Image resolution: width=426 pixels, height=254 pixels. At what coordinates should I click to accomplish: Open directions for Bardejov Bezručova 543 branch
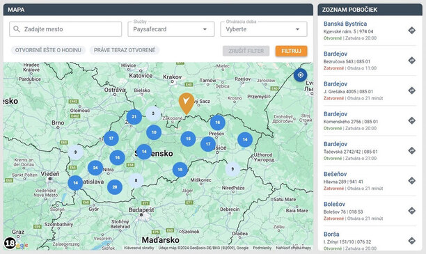click(x=411, y=61)
